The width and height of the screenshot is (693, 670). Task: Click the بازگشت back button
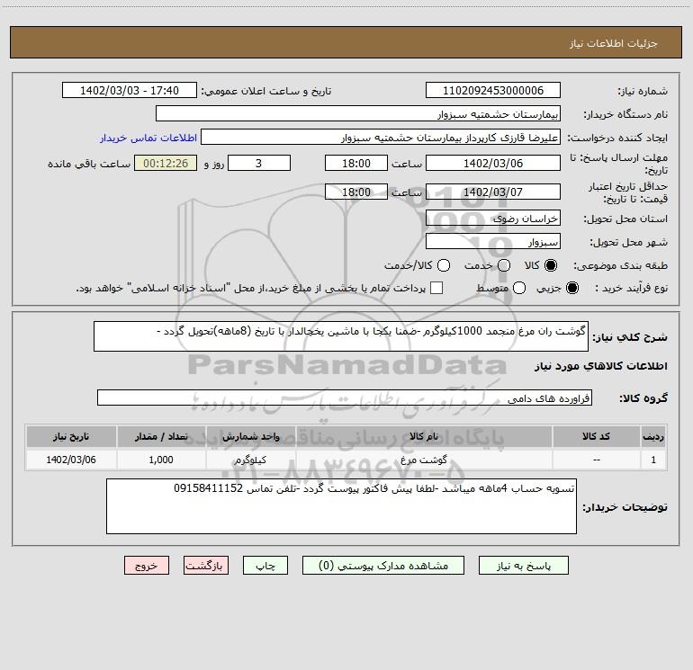coord(206,566)
